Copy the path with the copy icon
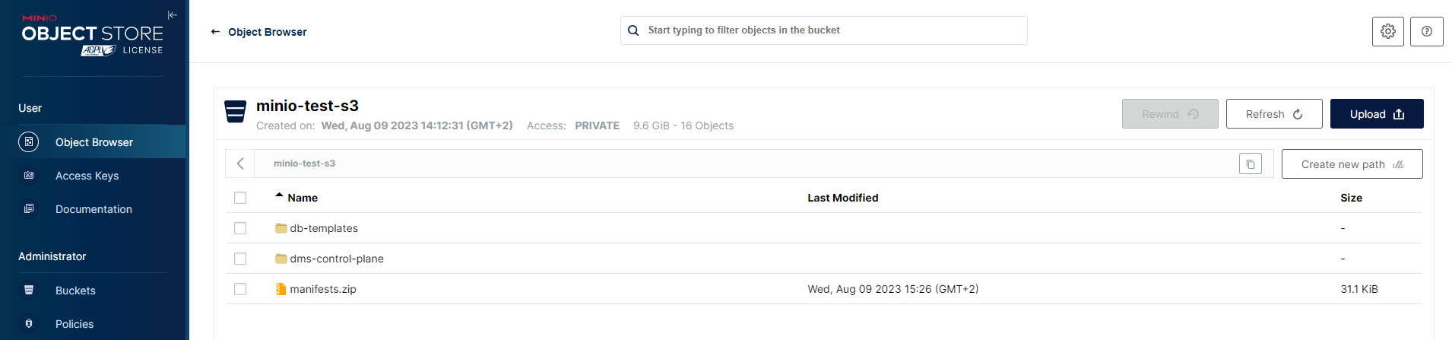The image size is (1452, 340). 1251,164
